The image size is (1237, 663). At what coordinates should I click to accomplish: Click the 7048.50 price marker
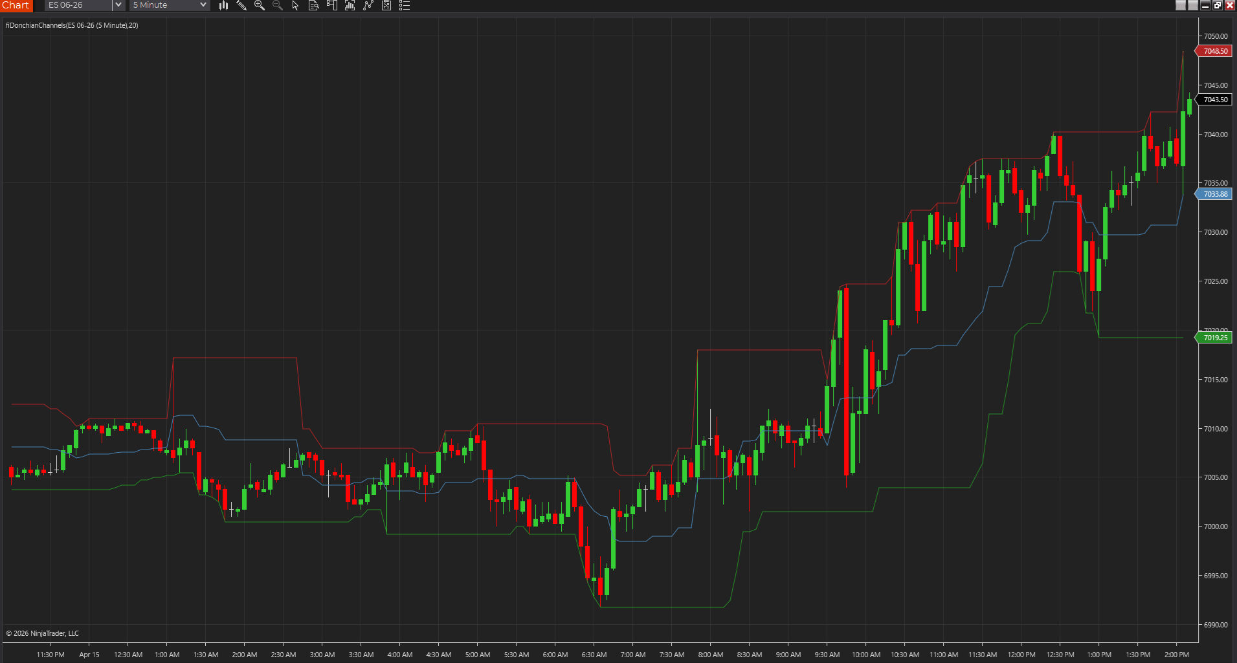click(1214, 50)
